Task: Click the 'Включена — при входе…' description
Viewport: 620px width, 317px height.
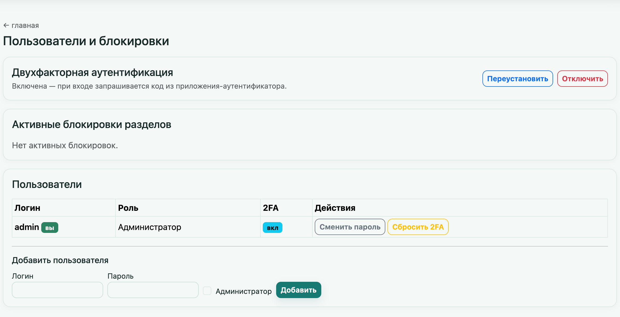Action: pos(149,86)
